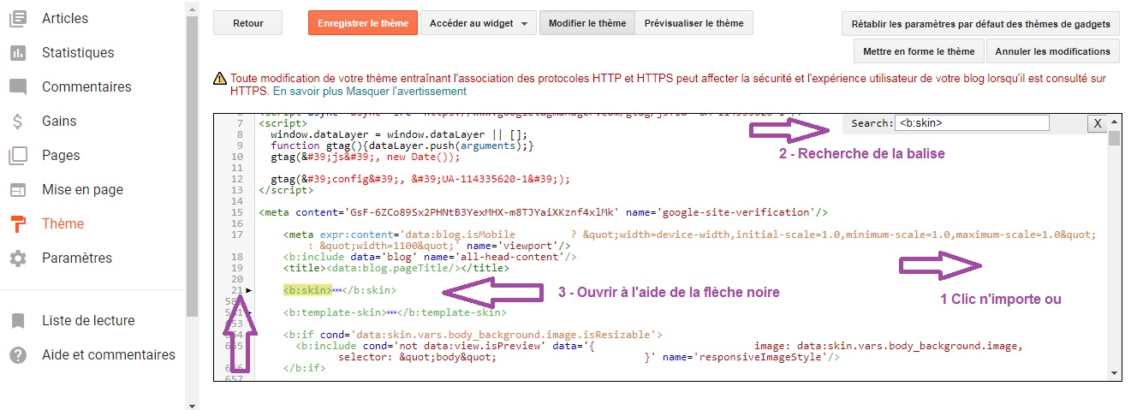Click the Aide question mark icon
The width and height of the screenshot is (1131, 410).
point(18,355)
